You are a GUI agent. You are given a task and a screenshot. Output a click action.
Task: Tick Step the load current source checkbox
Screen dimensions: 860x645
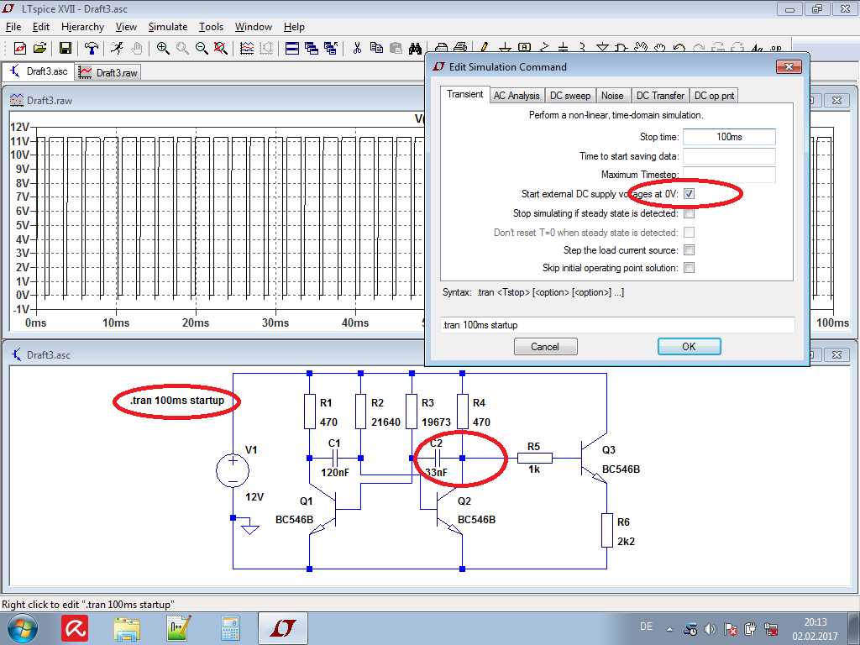pyautogui.click(x=690, y=250)
